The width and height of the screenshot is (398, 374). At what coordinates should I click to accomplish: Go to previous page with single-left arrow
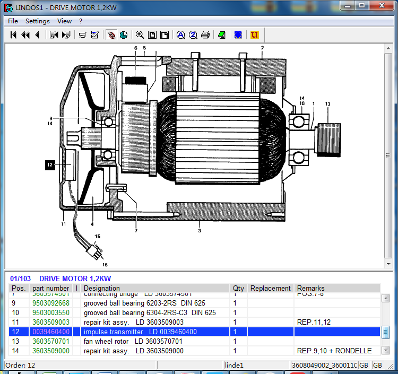coord(37,35)
